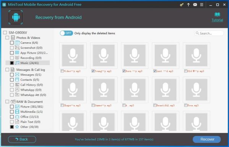Screen dimensions: 229x147
Task: Click the search magnifier icon
Action: point(197,33)
